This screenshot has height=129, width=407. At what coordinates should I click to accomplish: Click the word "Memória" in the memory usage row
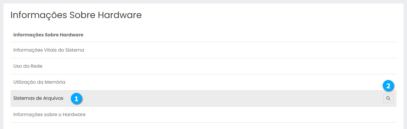pyautogui.click(x=55, y=82)
